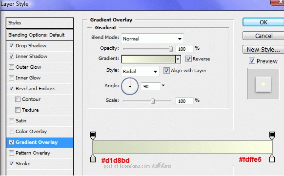Select the #fdffe5 color stop marker
The width and height of the screenshot is (284, 176).
click(272, 158)
